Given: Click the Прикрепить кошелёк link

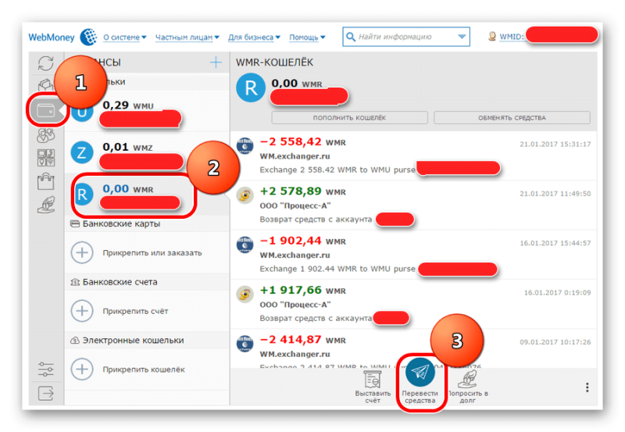Looking at the screenshot, I should pos(144,370).
